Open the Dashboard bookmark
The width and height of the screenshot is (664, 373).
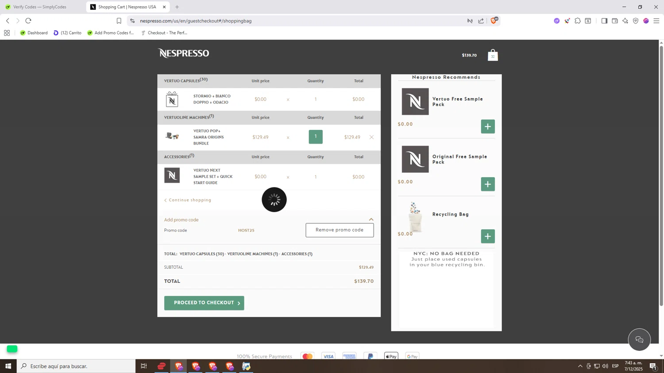[x=34, y=33]
